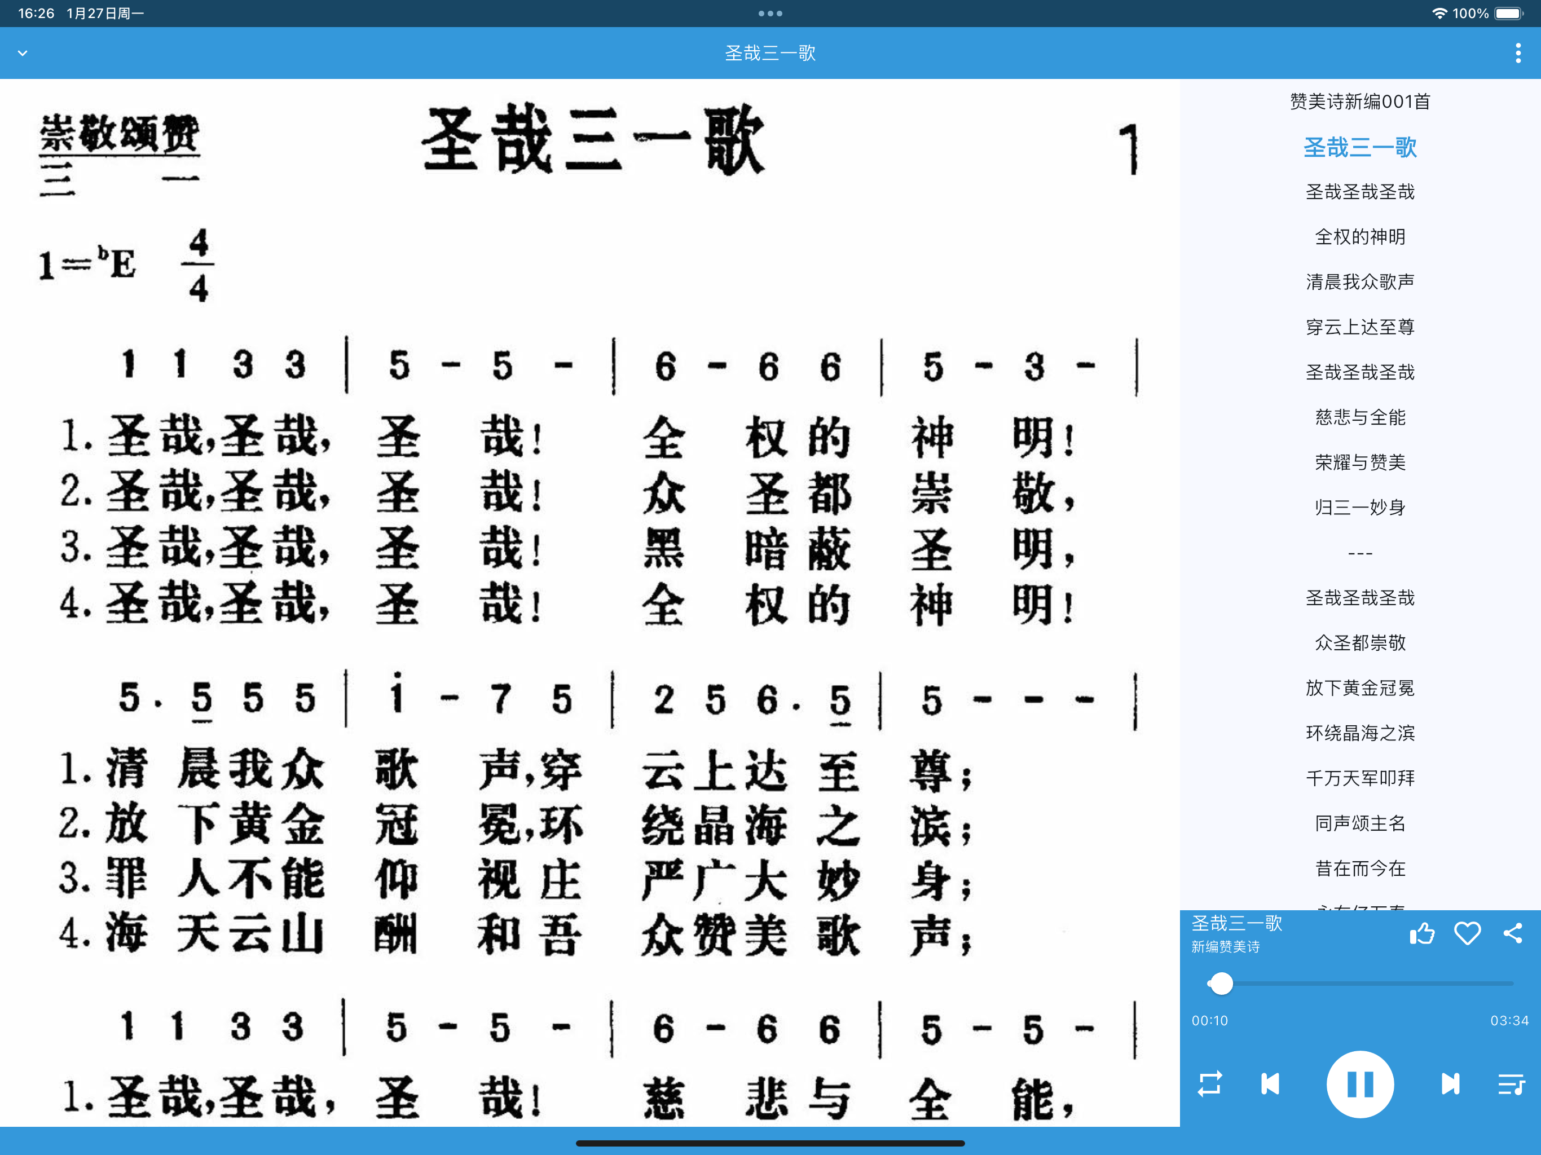Pause the playing hymn
This screenshot has height=1155, width=1541.
[1359, 1084]
